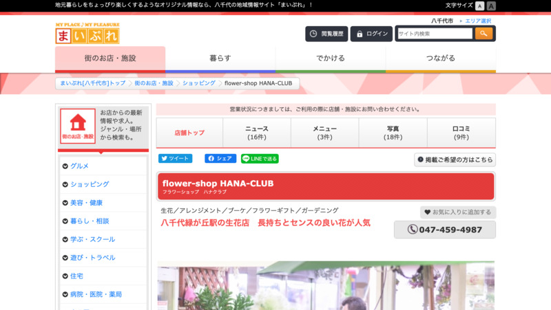
Task: Open 美容・健康 sidebar category
Action: point(87,203)
